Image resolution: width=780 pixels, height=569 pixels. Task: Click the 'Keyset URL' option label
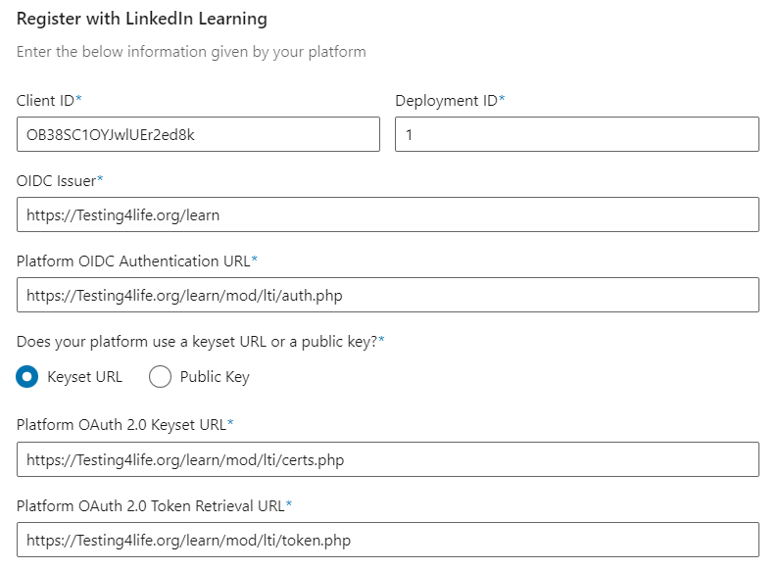(84, 377)
